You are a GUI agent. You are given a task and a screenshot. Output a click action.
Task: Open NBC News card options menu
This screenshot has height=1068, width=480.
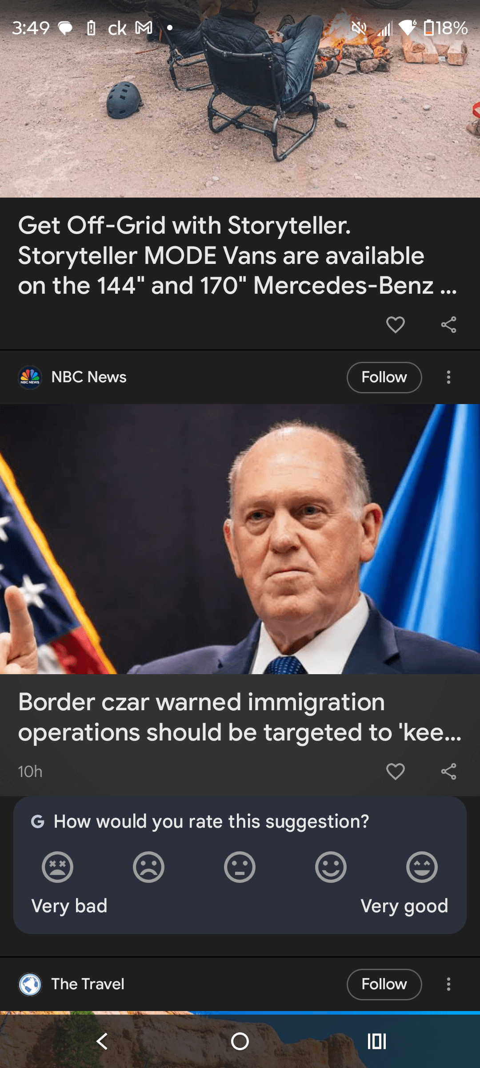(x=448, y=377)
